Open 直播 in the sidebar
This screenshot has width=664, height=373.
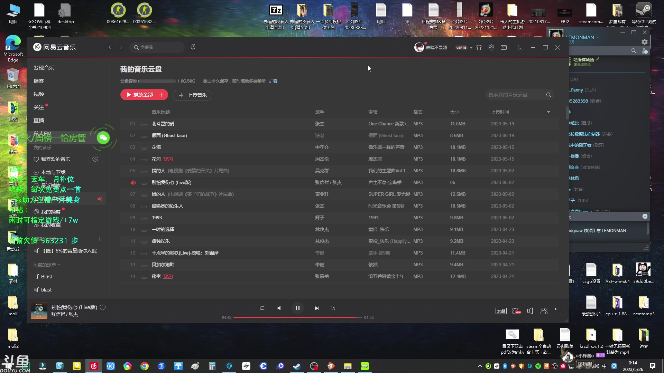point(39,121)
